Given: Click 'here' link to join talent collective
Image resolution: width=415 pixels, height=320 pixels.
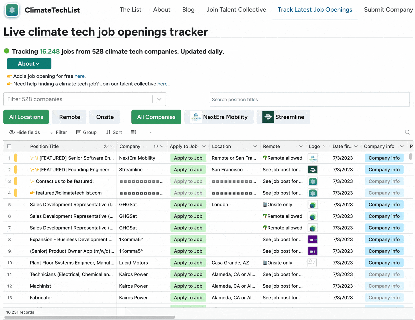Looking at the screenshot, I should [162, 84].
